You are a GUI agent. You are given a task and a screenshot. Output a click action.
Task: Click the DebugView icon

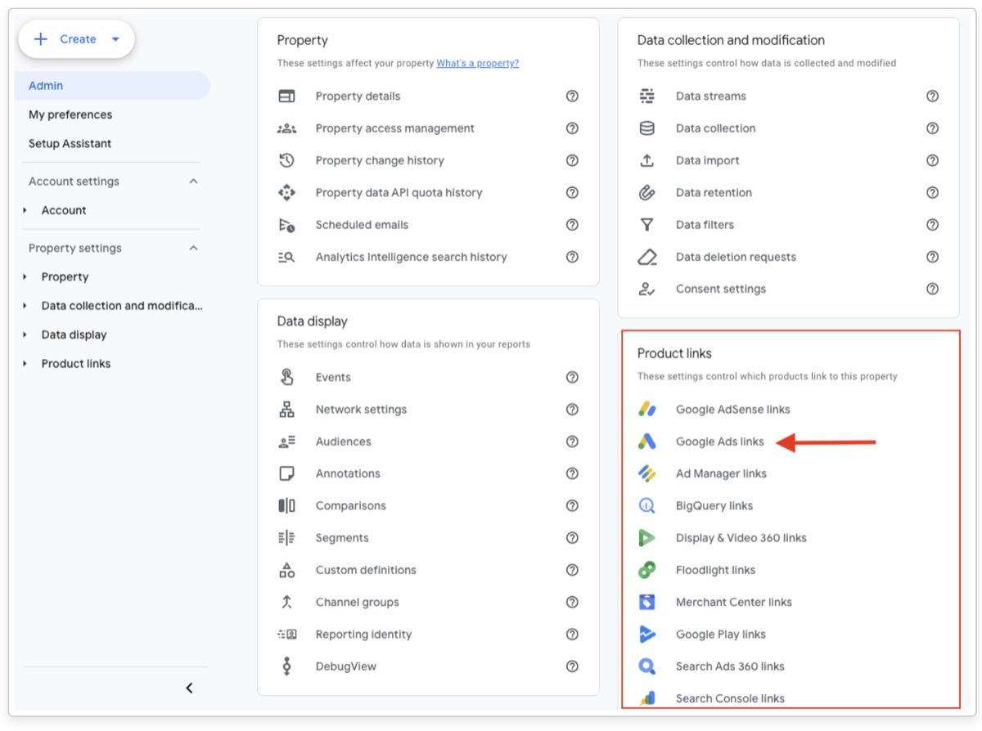point(286,666)
